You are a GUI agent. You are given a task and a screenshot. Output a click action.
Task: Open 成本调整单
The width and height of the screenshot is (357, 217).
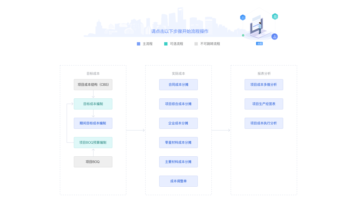pos(178,181)
